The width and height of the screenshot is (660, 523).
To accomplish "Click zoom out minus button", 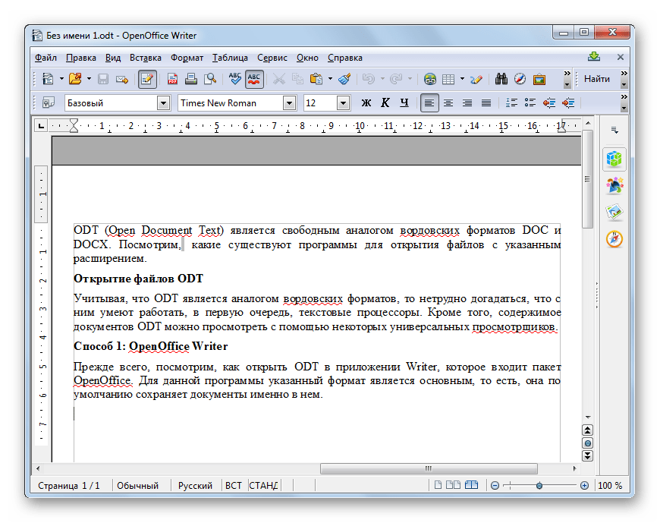I will (495, 486).
